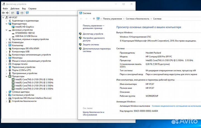Click the Устройства безопасности icon
The image size is (201, 128).
10,101
